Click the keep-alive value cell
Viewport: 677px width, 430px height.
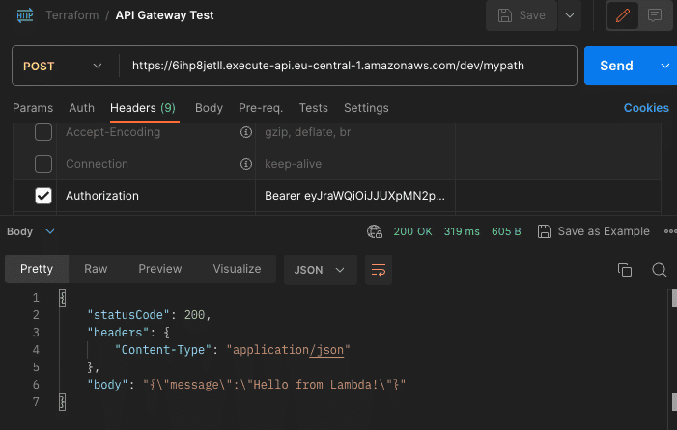click(x=354, y=164)
